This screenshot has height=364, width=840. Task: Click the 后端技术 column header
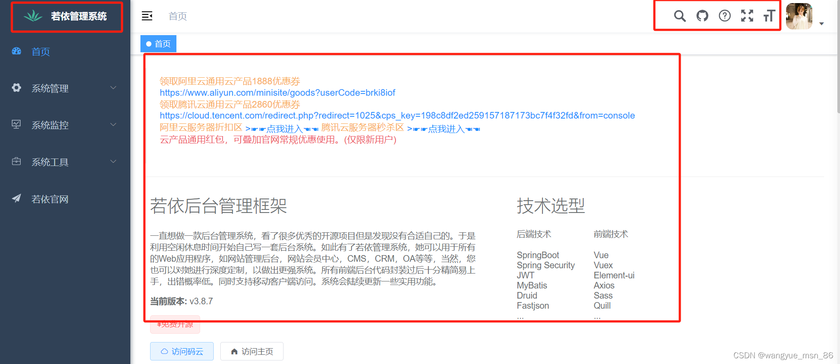click(534, 234)
